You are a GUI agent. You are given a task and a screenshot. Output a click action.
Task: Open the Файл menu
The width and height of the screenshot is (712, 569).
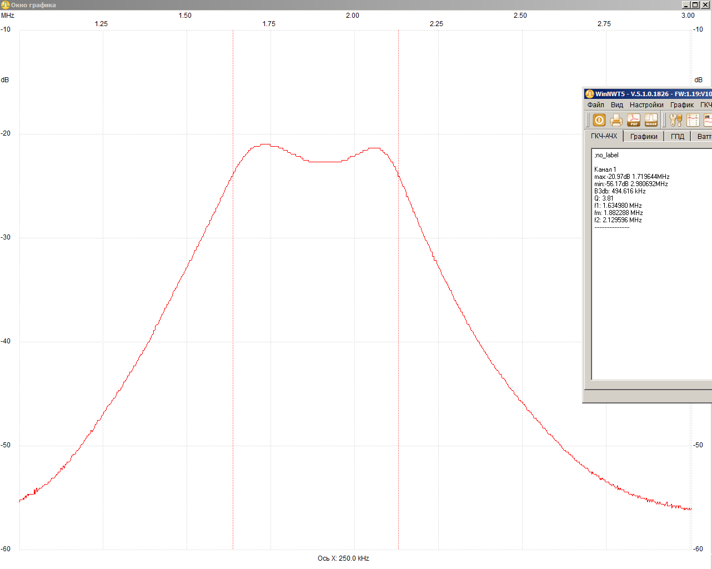click(x=595, y=105)
